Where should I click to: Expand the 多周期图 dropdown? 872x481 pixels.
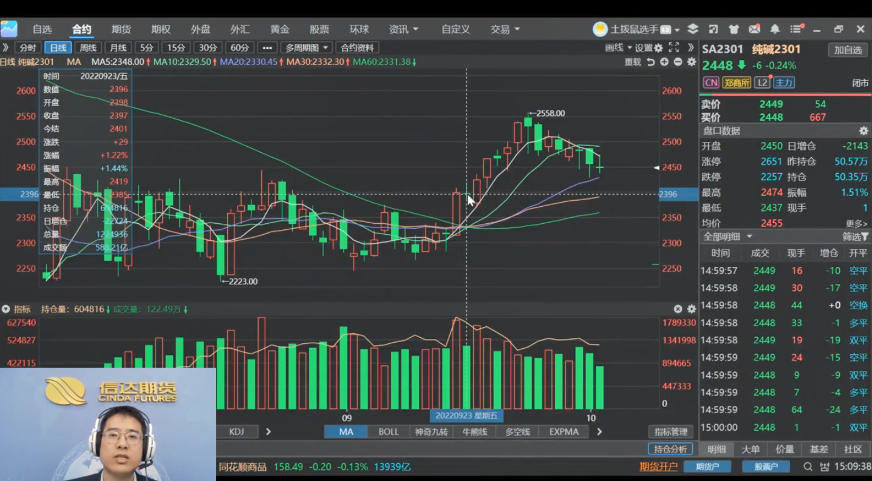[307, 48]
